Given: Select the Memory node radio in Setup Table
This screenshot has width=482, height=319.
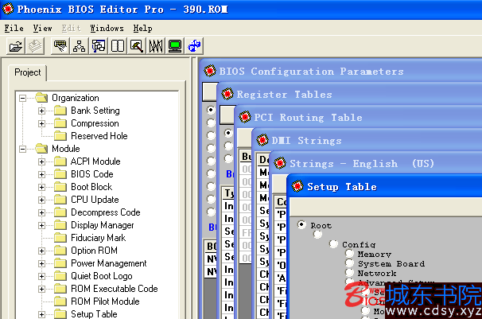Looking at the screenshot, I should tap(349, 254).
